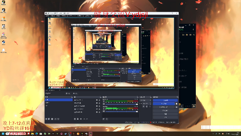Open the Edit menu in OBS
Image resolution: width=241 pixels, height=136 pixels.
pyautogui.click(x=52, y=16)
